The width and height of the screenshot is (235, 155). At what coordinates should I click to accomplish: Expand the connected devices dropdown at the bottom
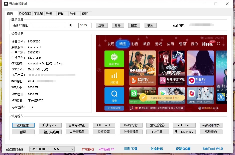click(73, 149)
